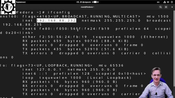Click the highlighted IP 192.168.88.232
Image resolution: width=175 pixels, height=98 pixels.
point(57,21)
